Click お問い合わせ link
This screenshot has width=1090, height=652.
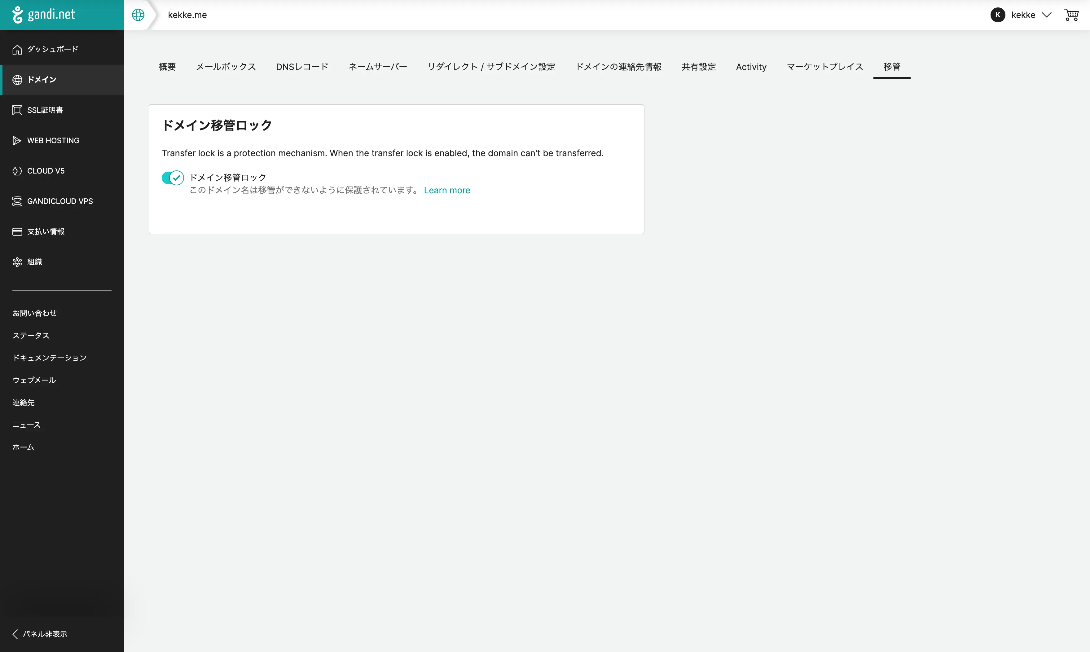pos(35,313)
